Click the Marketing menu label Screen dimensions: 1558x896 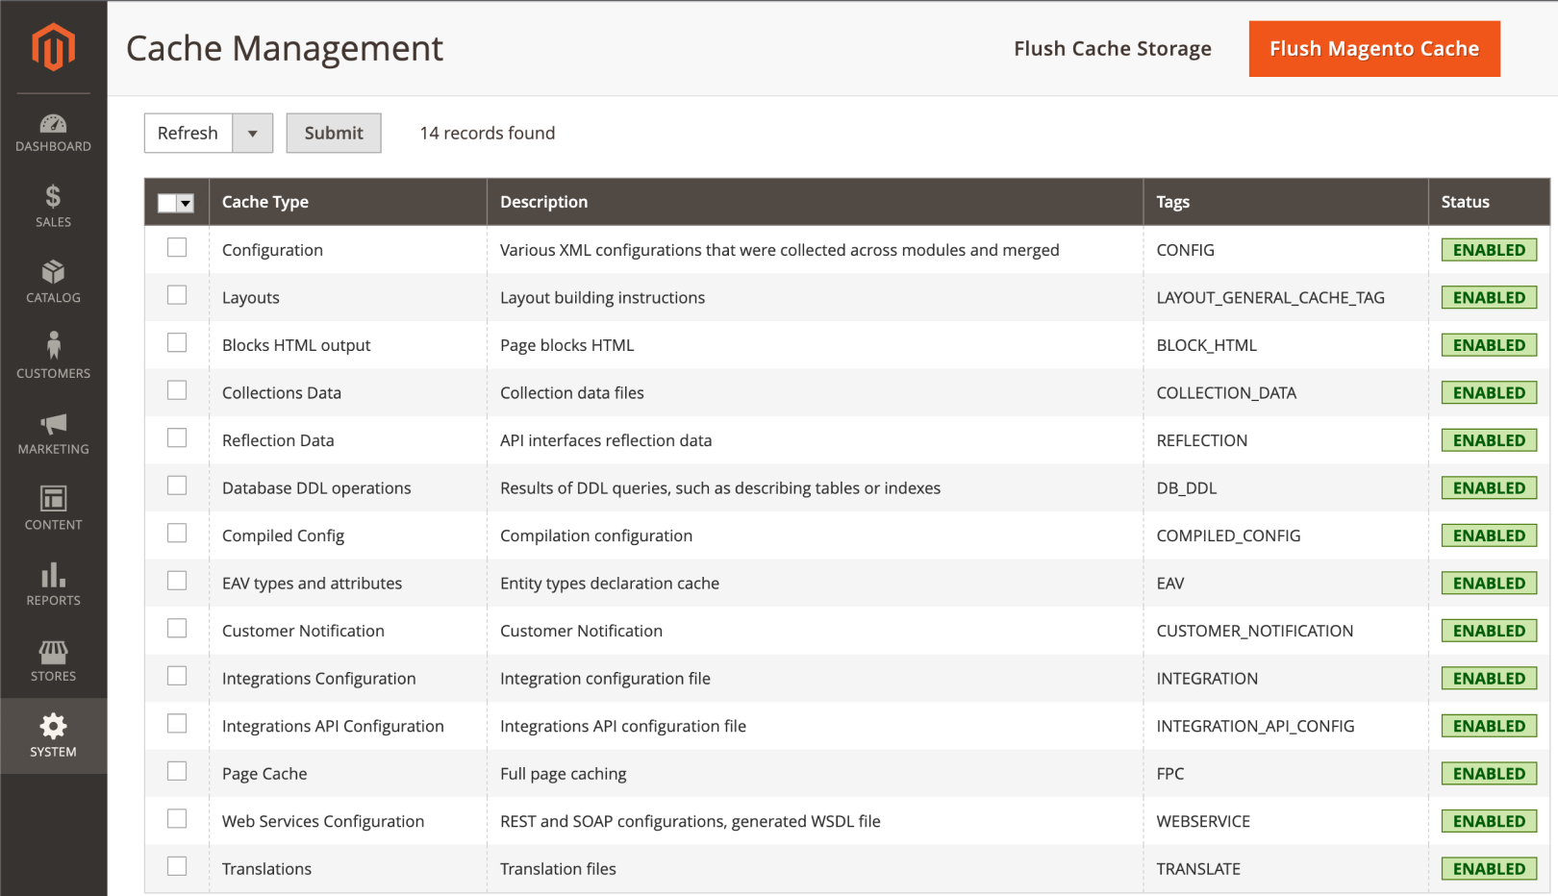[x=53, y=449]
